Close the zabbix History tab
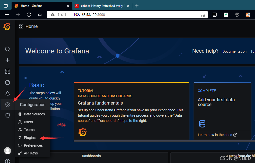255x163 pixels. click(128, 6)
